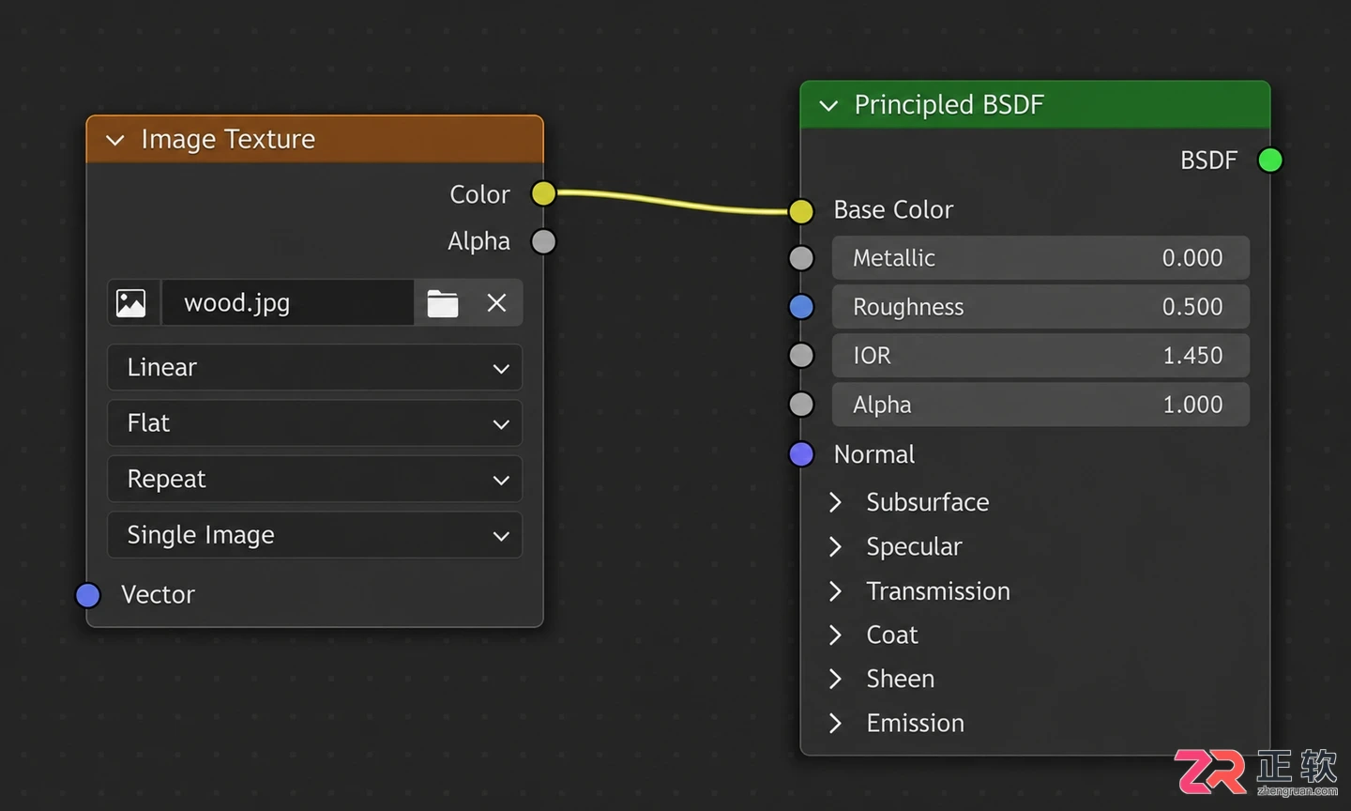Screen dimensions: 1351x811
Task: Click the wood.jpg image name field
Action: click(x=288, y=303)
